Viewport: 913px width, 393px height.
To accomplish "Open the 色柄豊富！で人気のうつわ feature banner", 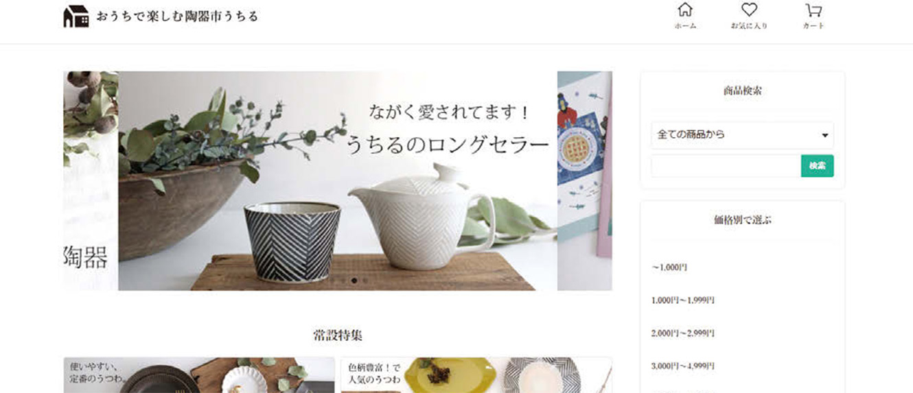I will coord(476,375).
